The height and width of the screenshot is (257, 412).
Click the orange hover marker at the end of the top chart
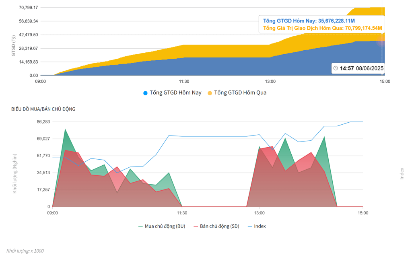[381, 41]
